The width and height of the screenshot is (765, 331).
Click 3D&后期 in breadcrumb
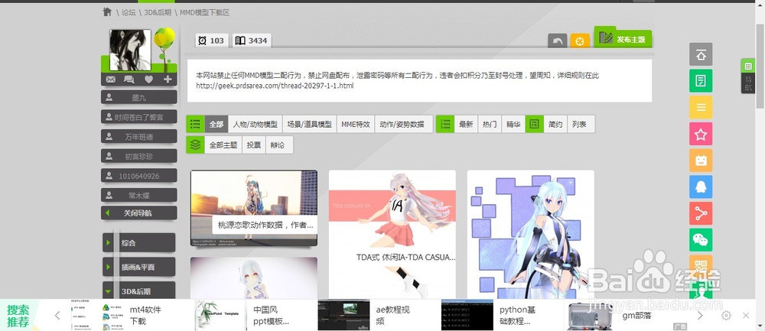pyautogui.click(x=158, y=12)
